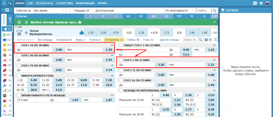Screen dimensions: 273x117
Task: Collapse the ГОЛ С 1 ПО 15 МИН section
Action: tap(214, 60)
